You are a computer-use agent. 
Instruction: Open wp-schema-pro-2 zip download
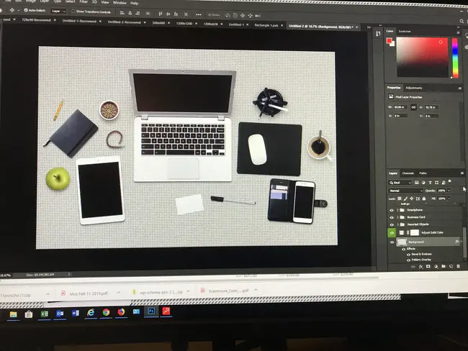[x=161, y=292]
